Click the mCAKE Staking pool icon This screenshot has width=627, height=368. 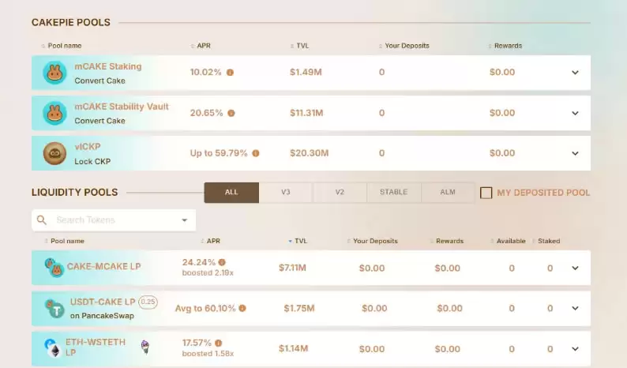[54, 73]
